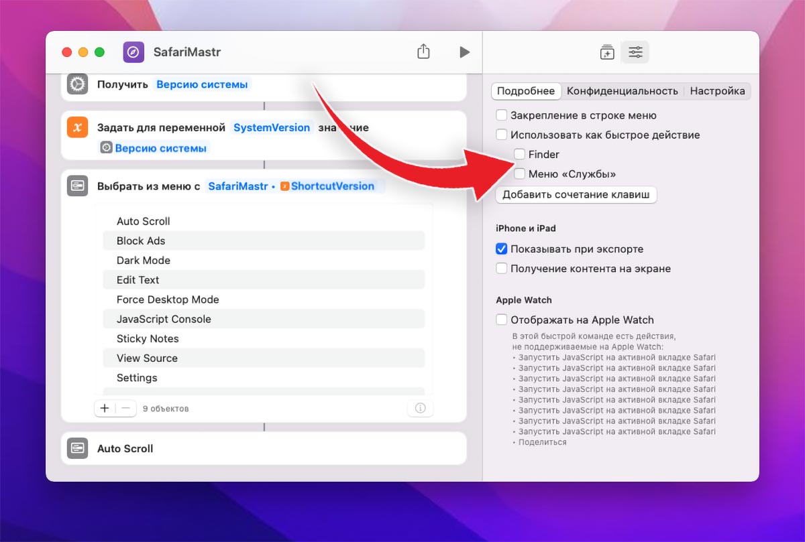Uncheck Показывать при экспорте
Screen dimensions: 805x542
click(x=502, y=249)
